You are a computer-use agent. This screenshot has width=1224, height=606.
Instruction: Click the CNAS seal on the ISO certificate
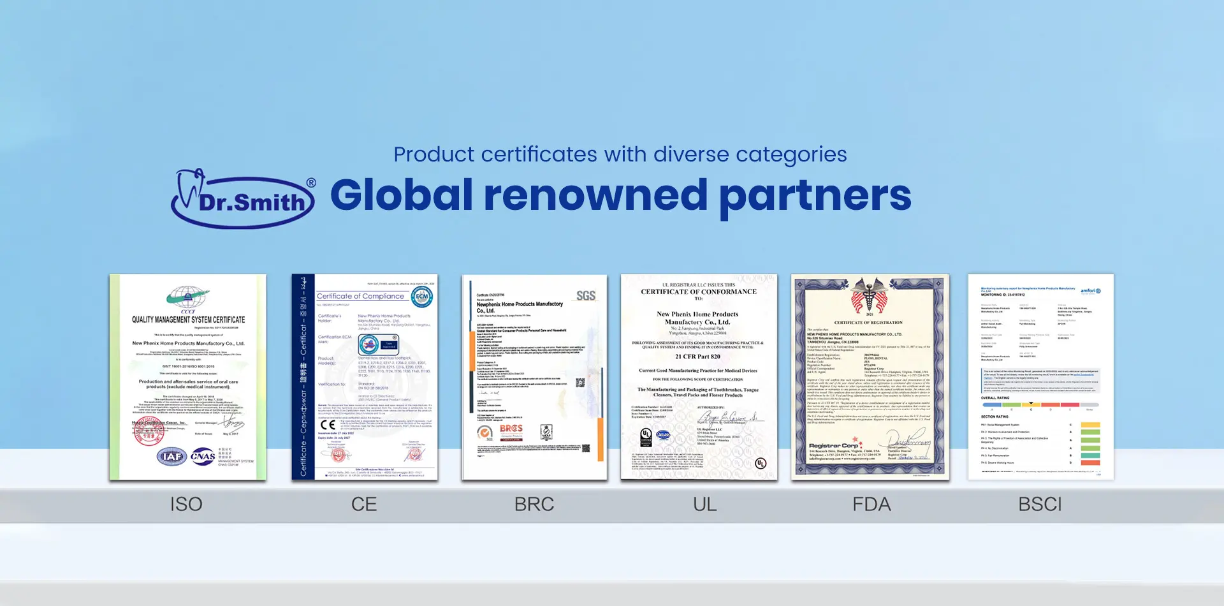coord(201,457)
